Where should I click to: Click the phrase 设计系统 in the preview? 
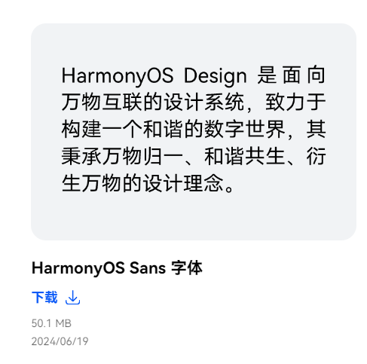204,102
